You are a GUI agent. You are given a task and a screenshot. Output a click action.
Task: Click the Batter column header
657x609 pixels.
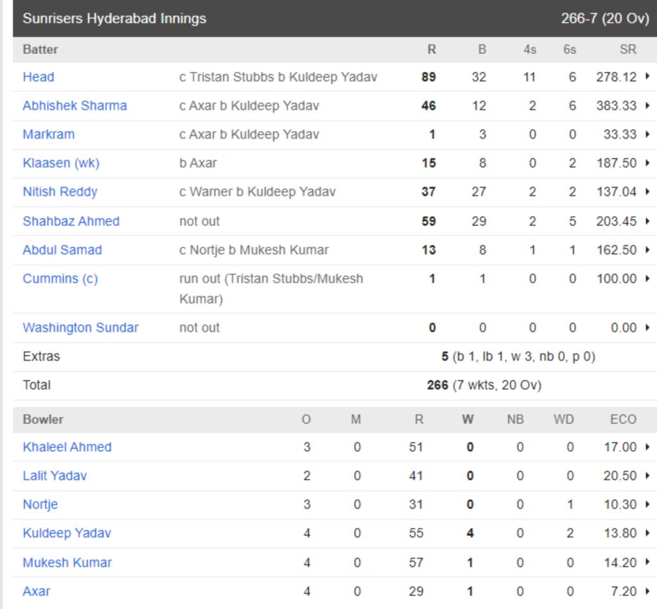40,49
